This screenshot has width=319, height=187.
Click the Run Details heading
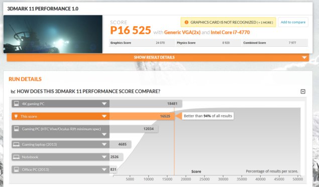[x=25, y=79]
